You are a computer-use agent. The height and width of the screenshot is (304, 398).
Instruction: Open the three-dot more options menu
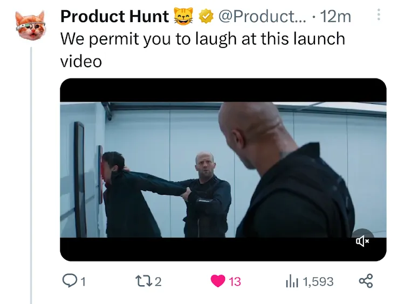point(379,15)
